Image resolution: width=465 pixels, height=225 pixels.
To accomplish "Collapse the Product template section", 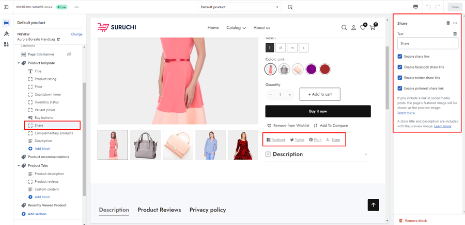I will point(19,63).
